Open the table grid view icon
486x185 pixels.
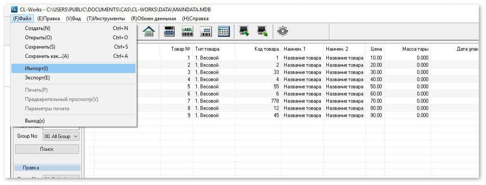point(224,31)
